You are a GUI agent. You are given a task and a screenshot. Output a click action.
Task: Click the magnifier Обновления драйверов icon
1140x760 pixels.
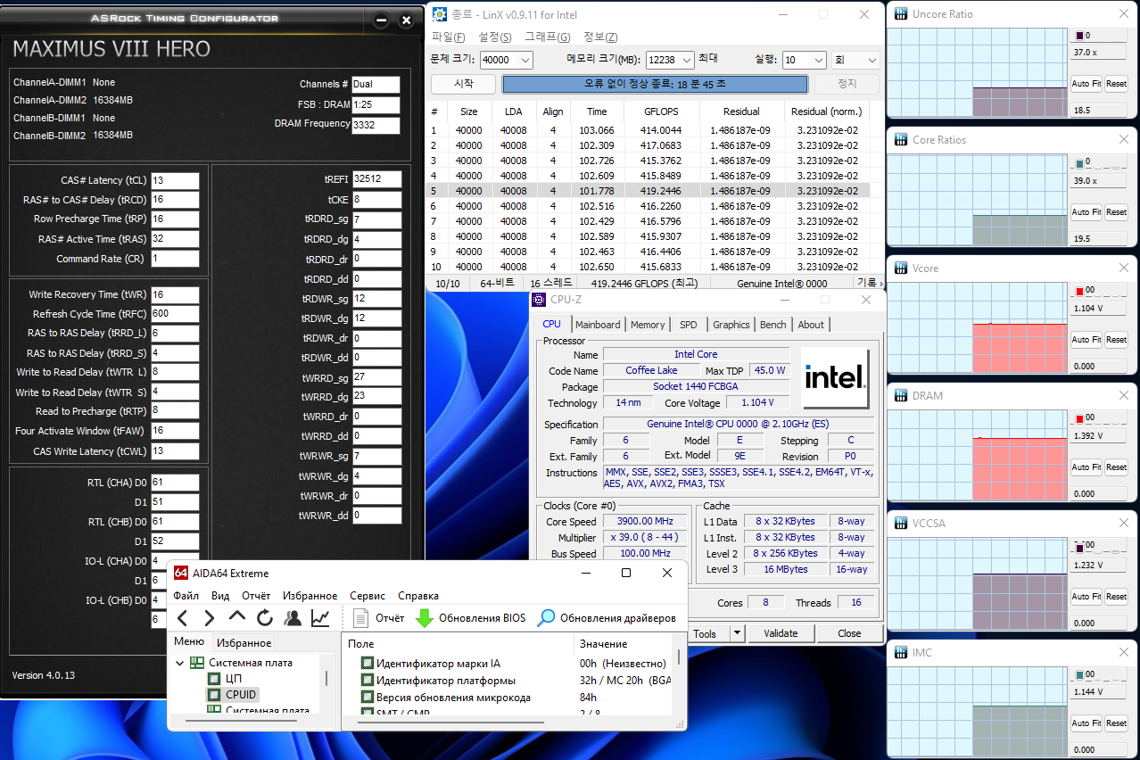coord(546,618)
